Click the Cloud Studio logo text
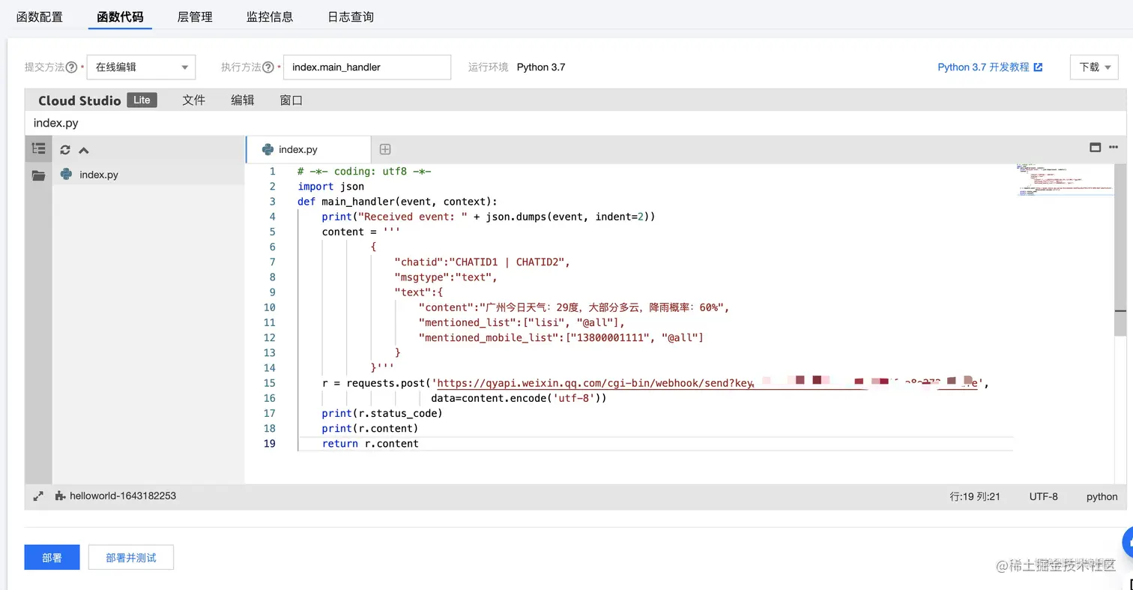Screen dimensions: 1133x590 [x=79, y=100]
